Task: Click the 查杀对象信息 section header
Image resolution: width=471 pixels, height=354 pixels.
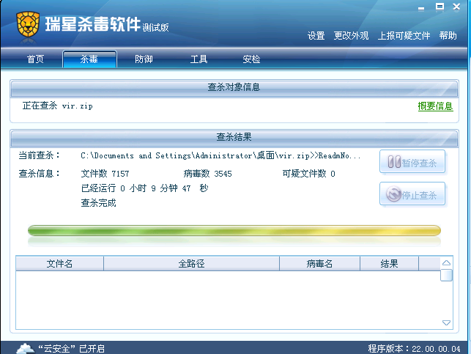Action: 234,87
